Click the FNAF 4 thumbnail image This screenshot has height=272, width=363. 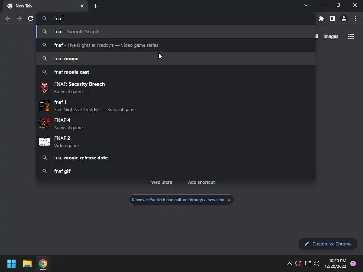click(45, 124)
